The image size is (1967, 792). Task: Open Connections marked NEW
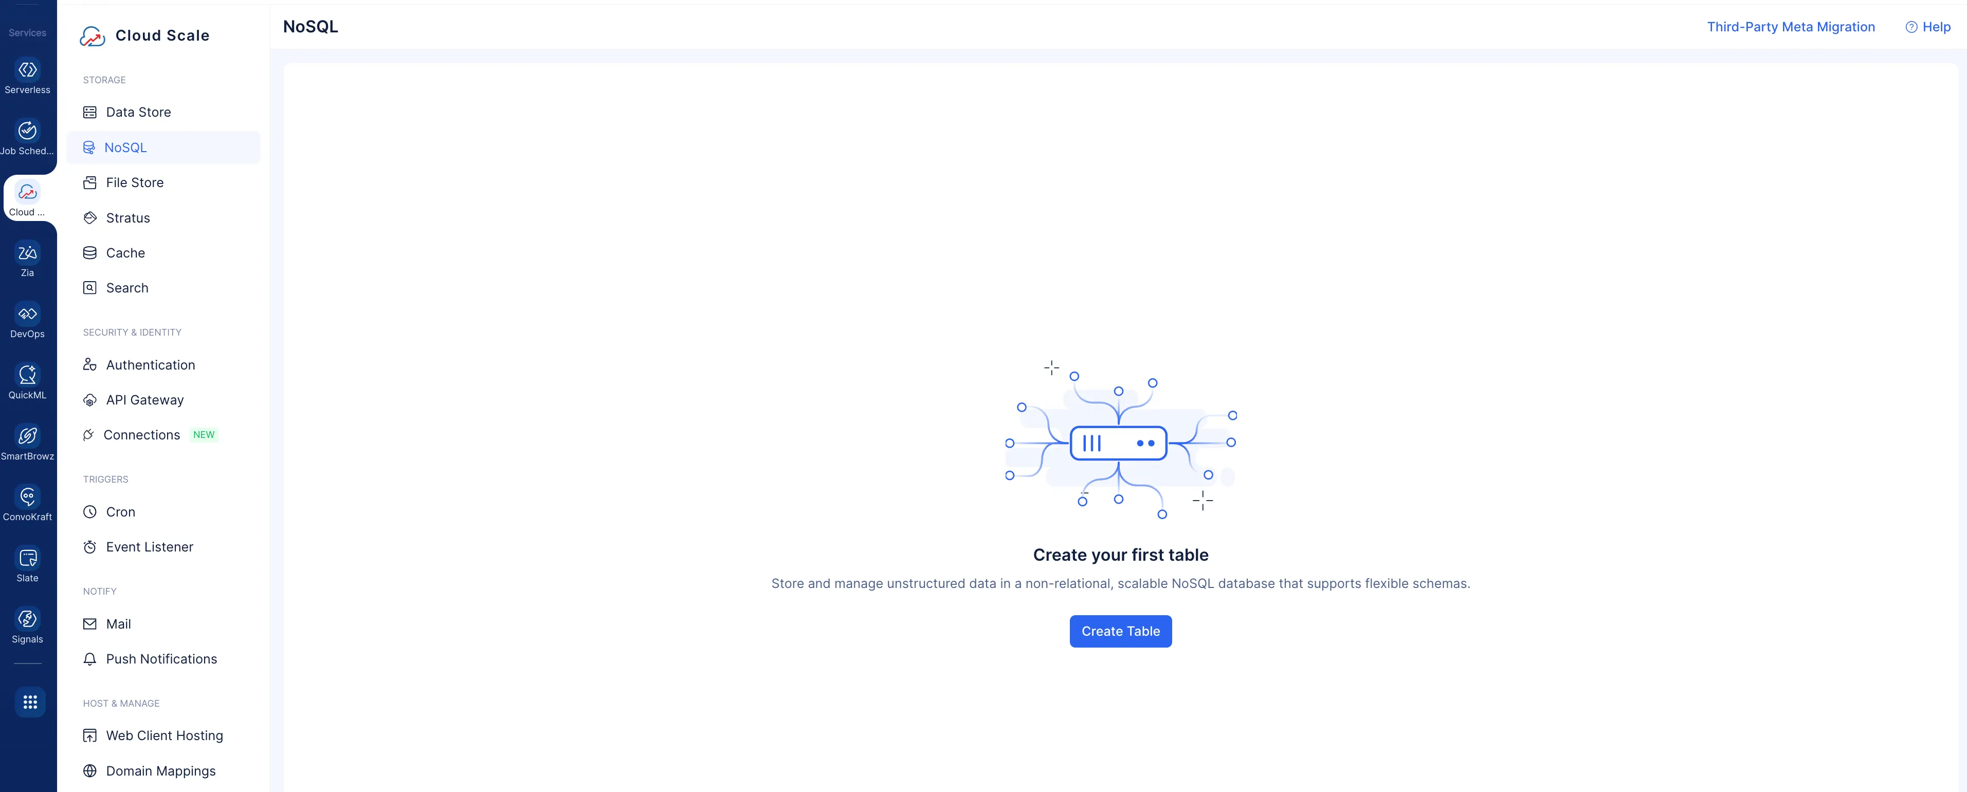point(142,435)
